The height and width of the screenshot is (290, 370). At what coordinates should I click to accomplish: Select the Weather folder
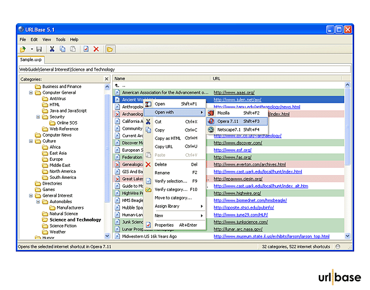pos(58,232)
